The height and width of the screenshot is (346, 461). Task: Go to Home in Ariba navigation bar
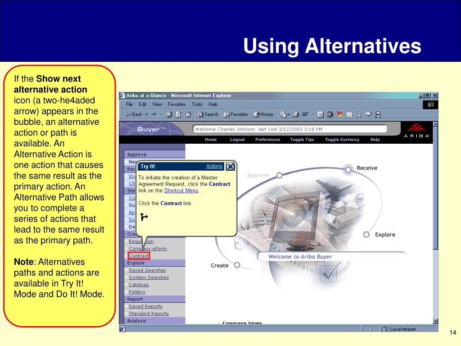[211, 140]
